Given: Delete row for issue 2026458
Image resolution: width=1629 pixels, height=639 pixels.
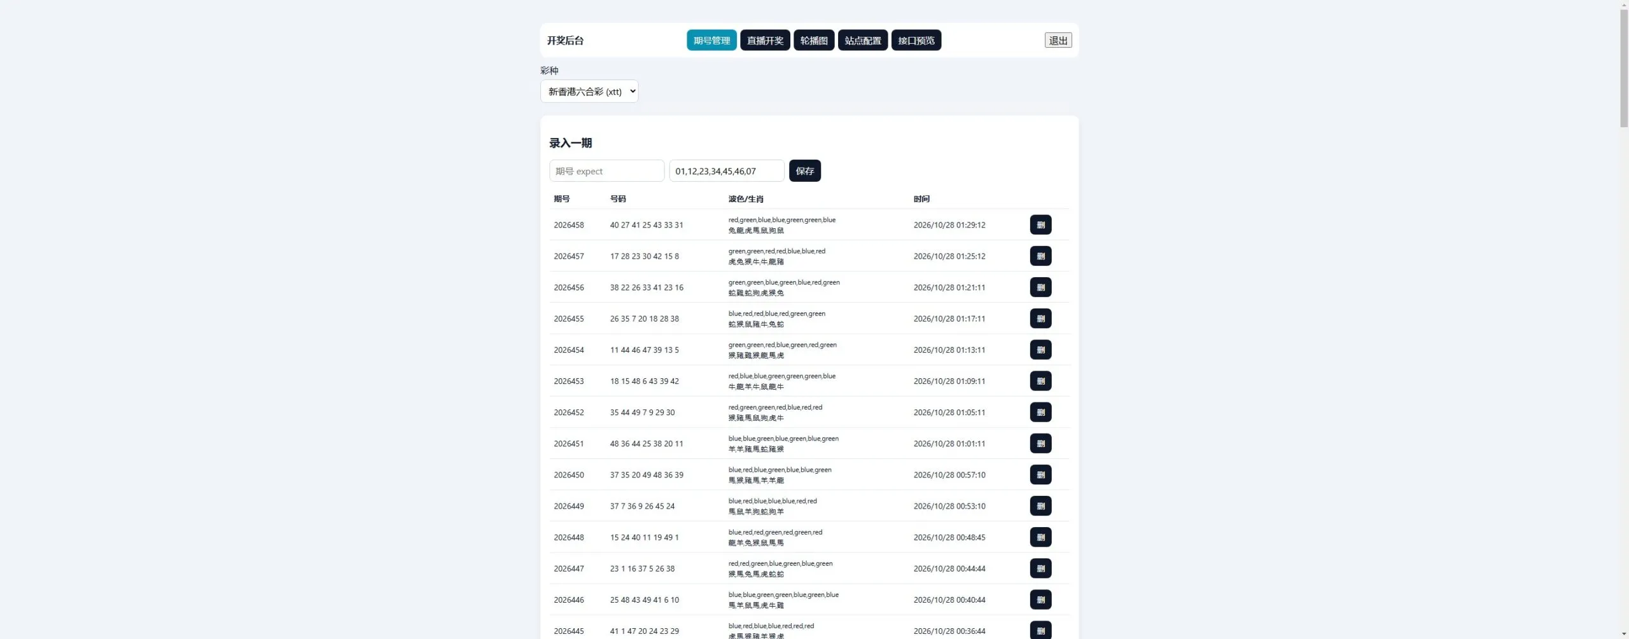Looking at the screenshot, I should [1040, 224].
